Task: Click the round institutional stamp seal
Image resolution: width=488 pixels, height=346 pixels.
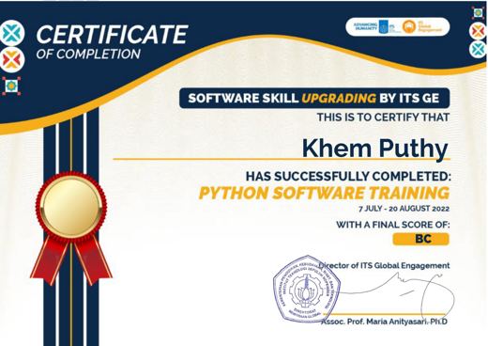Action: point(307,289)
